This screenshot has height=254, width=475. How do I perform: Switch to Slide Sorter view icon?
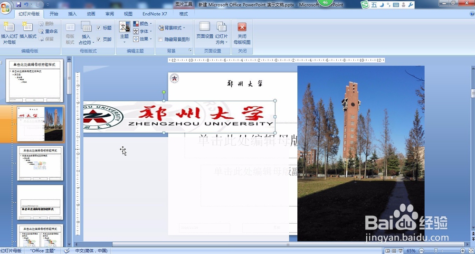coord(394,251)
